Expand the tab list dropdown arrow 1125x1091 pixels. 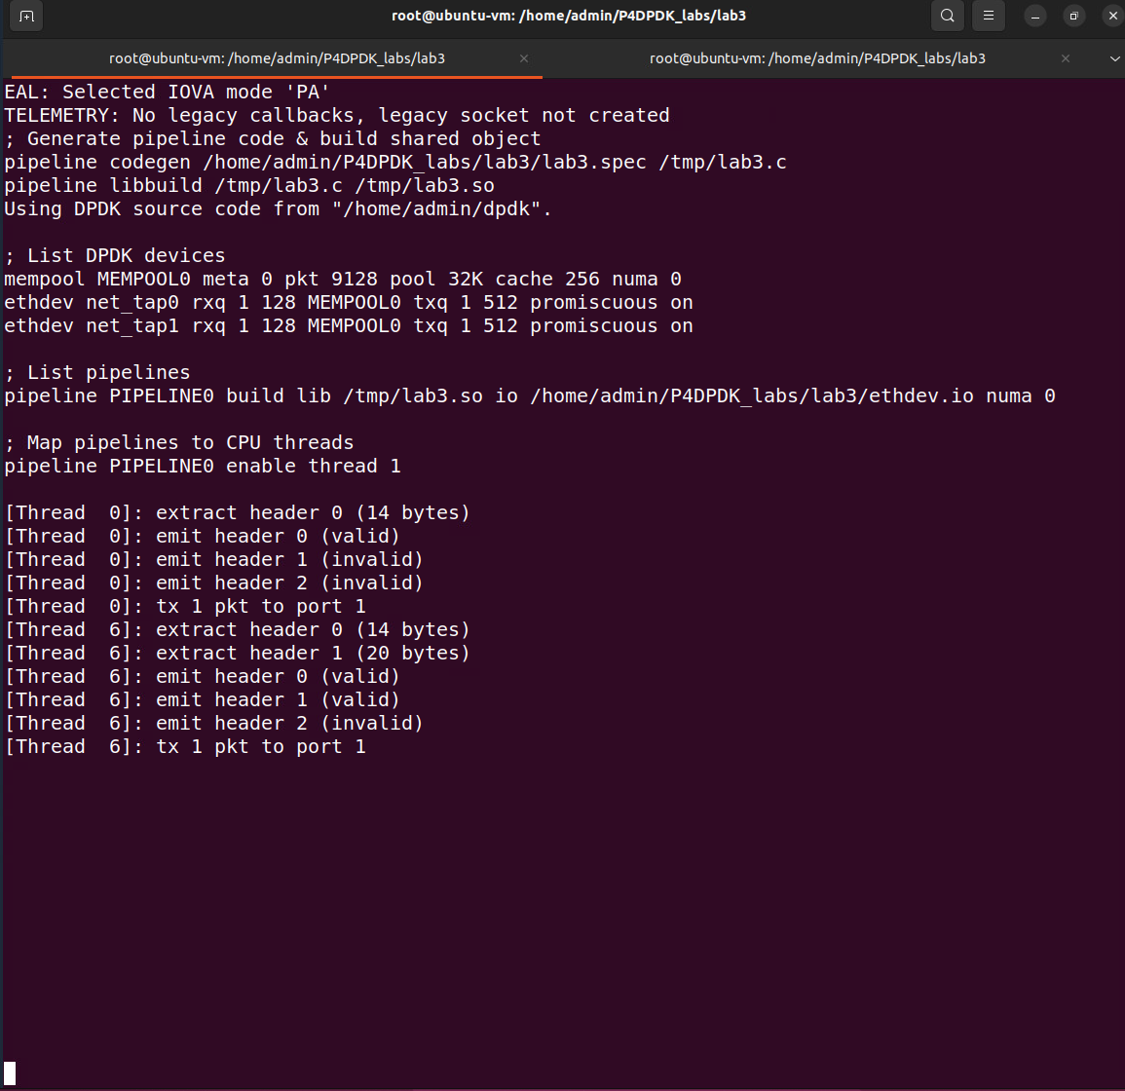pyautogui.click(x=1114, y=58)
